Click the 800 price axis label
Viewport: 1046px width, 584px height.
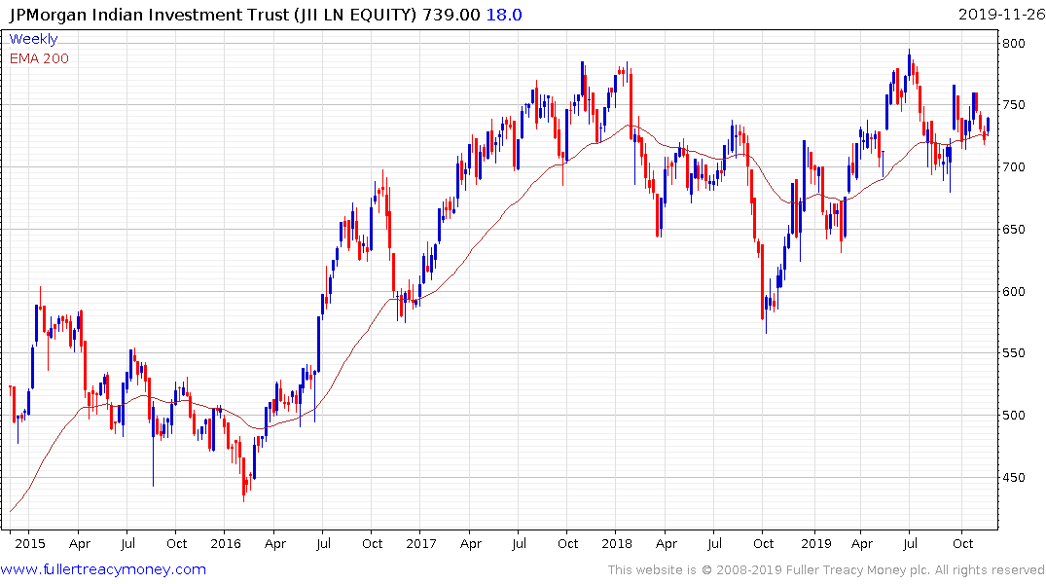pos(1013,44)
